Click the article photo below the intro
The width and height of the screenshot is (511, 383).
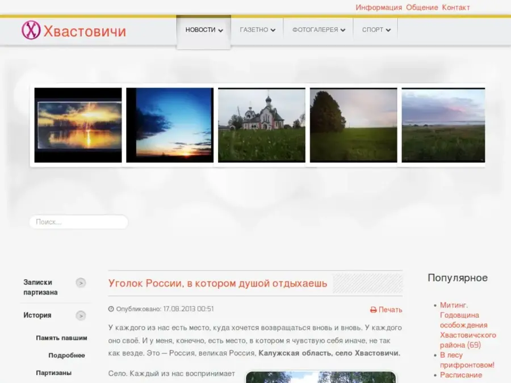pos(321,377)
